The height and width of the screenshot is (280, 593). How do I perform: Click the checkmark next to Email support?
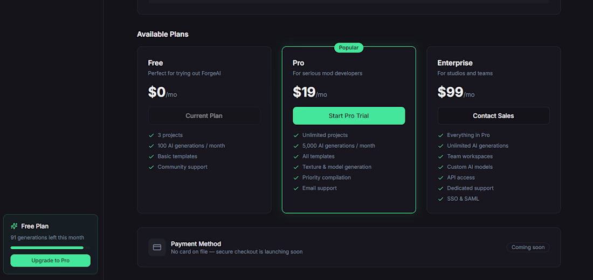pos(296,188)
